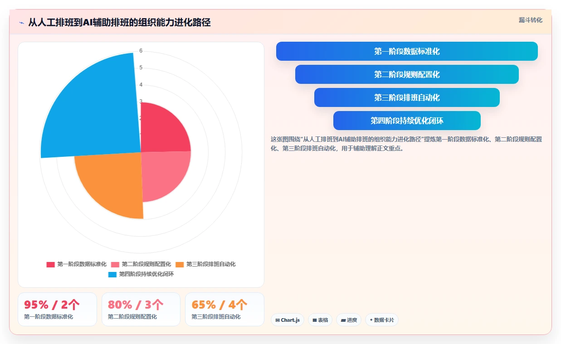The width and height of the screenshot is (561, 344).
Task: Select the 第一阶段数据标准化 funnel bar
Action: [407, 51]
